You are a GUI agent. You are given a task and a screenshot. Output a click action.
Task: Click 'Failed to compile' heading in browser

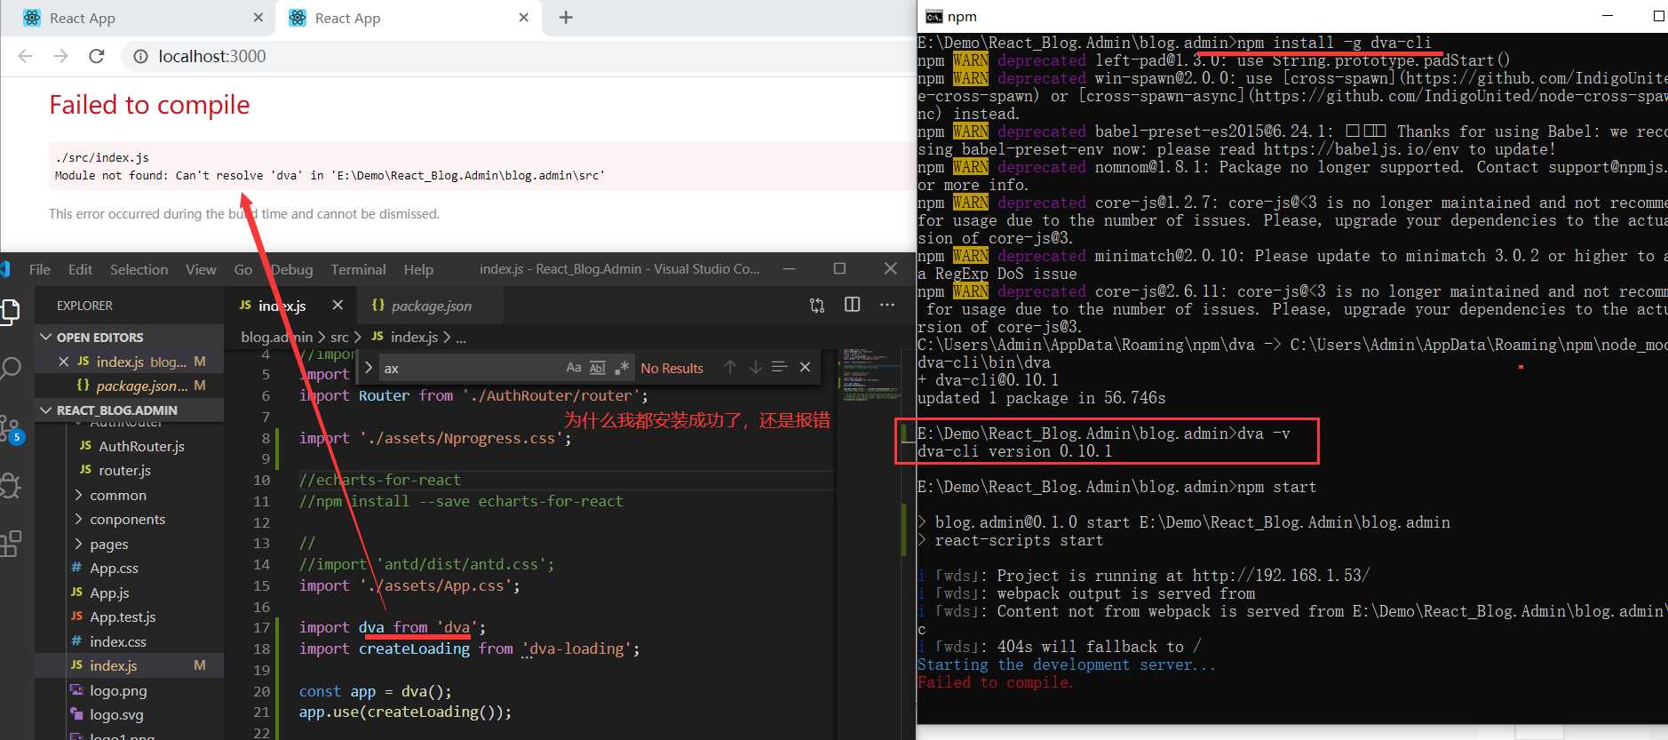(x=149, y=105)
